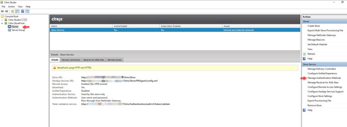Click Refresh action text
This screenshot has width=347, height=127.
(311, 54)
